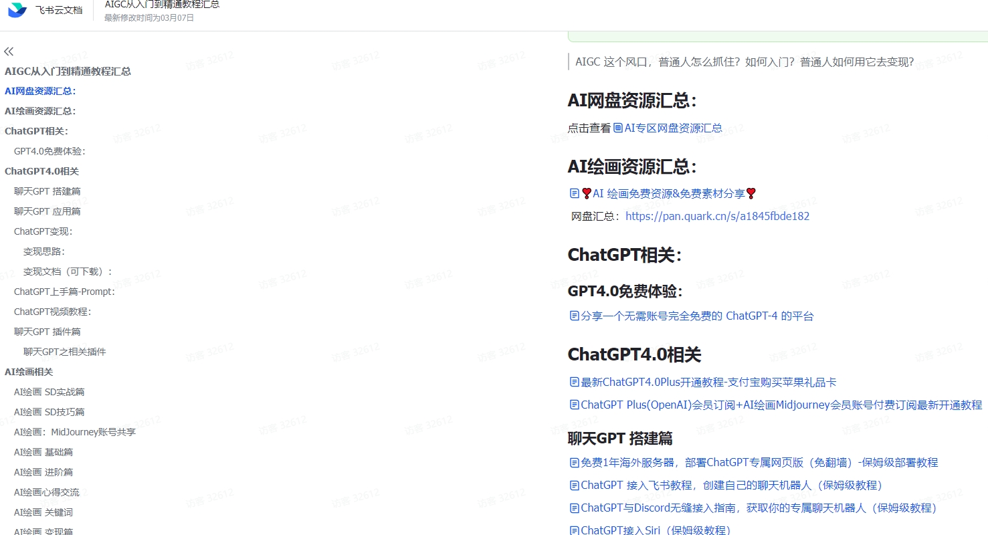This screenshot has width=988, height=535.
Task: Open 免费1年海外服务器 deployment tutorial link
Action: [x=759, y=462]
